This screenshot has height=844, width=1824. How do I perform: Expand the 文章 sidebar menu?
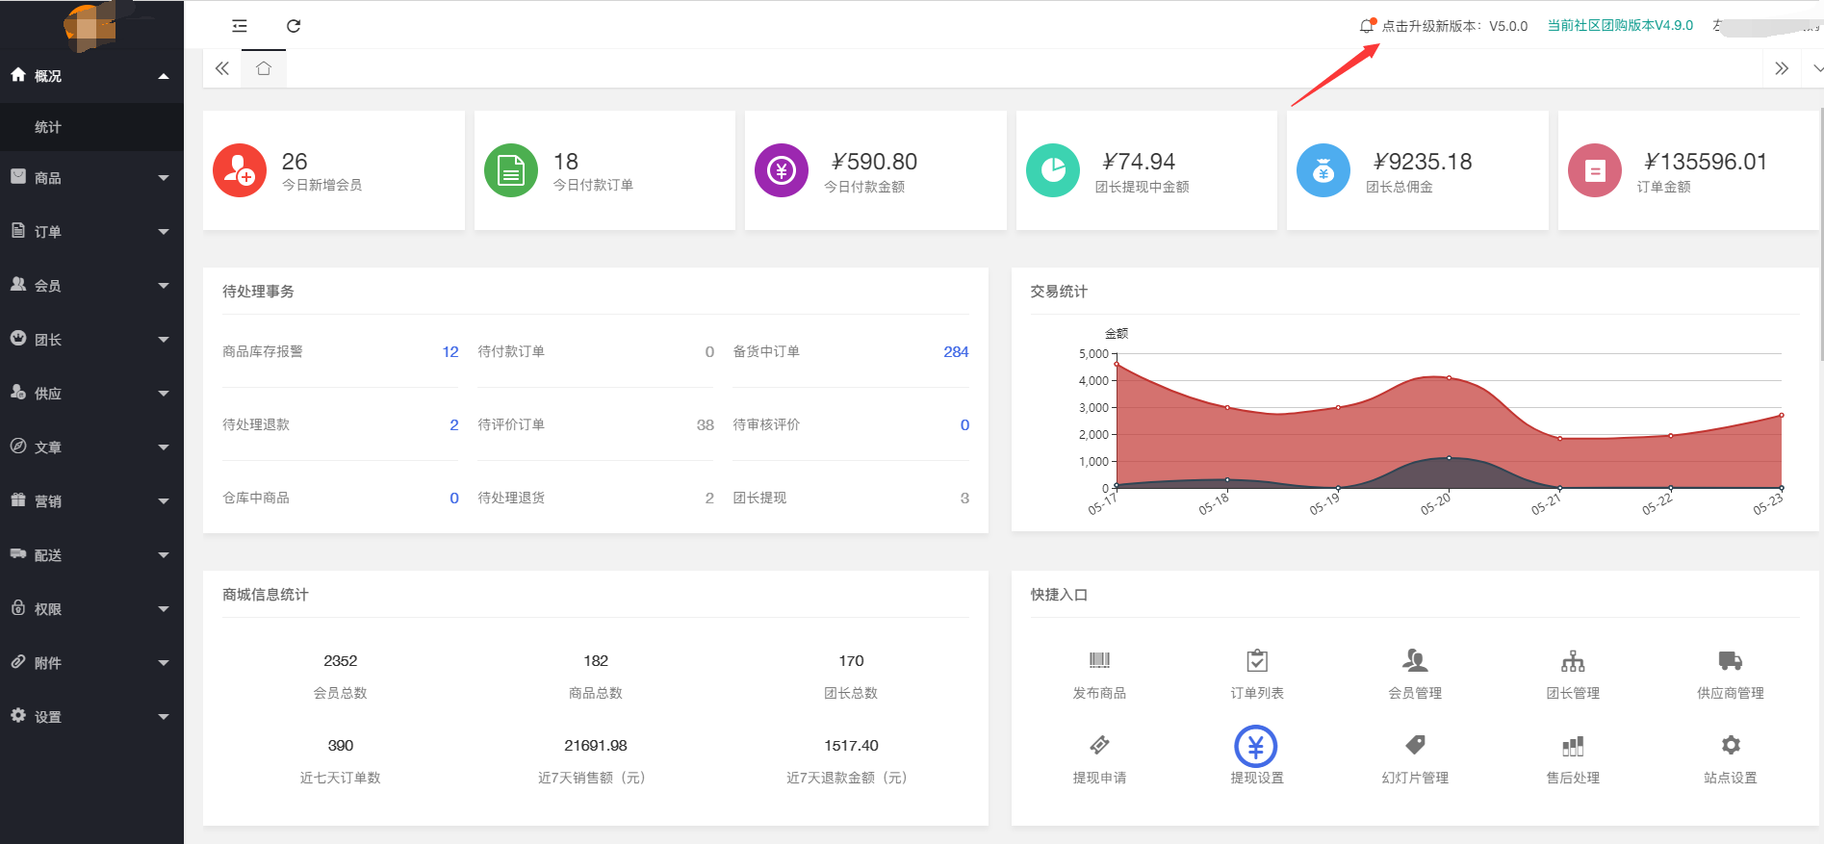(x=91, y=448)
